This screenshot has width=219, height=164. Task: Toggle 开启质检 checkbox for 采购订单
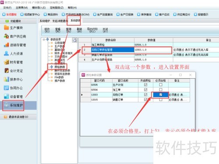click(145, 94)
